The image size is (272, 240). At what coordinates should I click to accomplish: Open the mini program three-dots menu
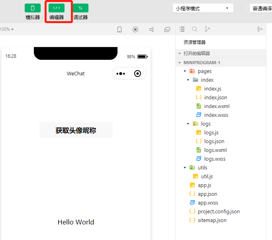pos(121,74)
